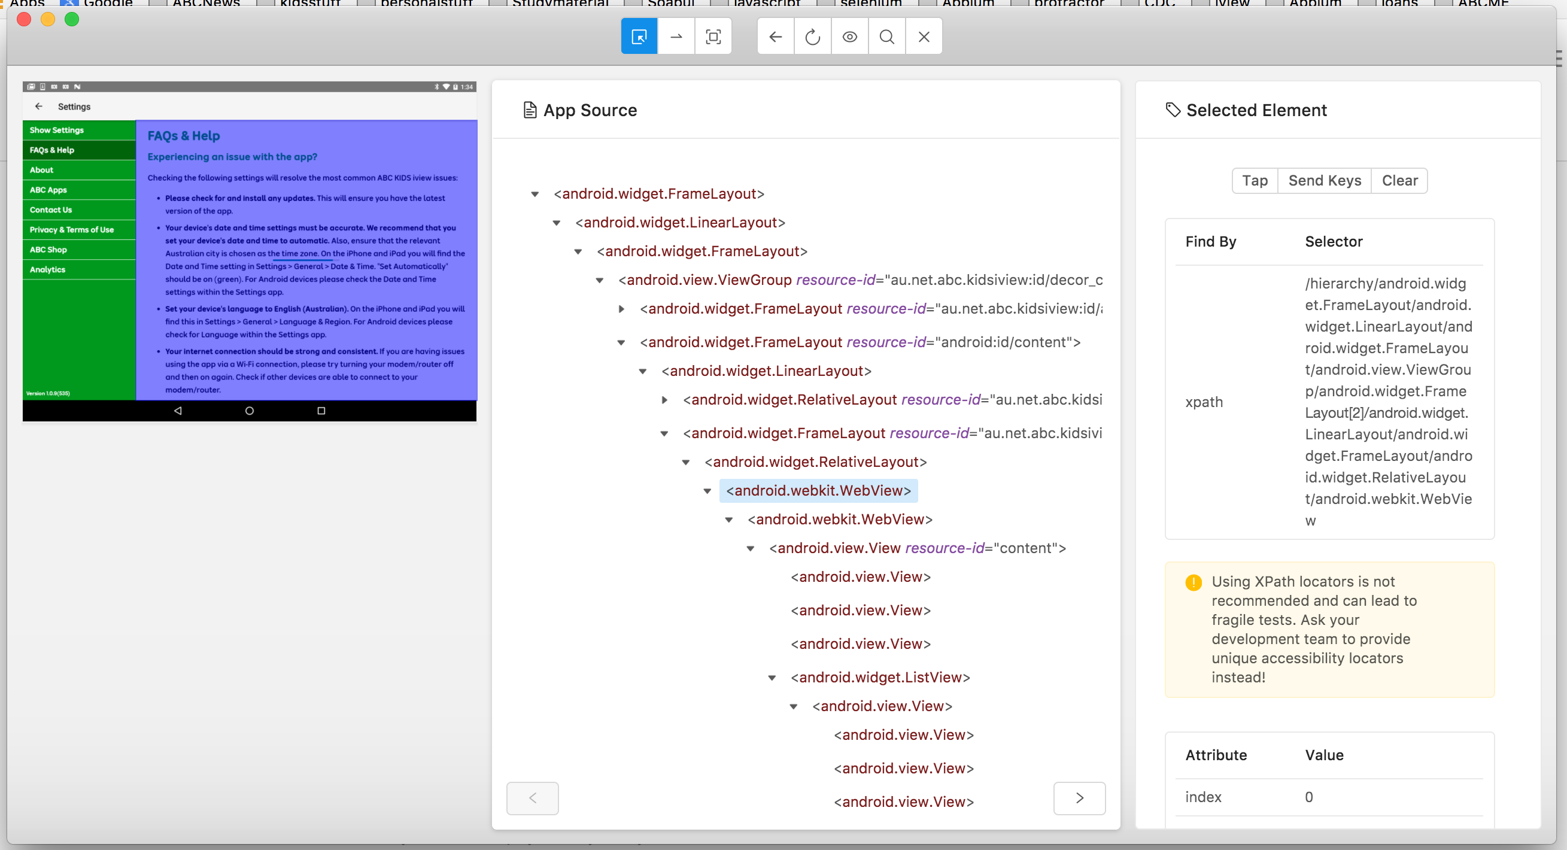Start recording with eye icon
The height and width of the screenshot is (850, 1567).
tap(849, 37)
